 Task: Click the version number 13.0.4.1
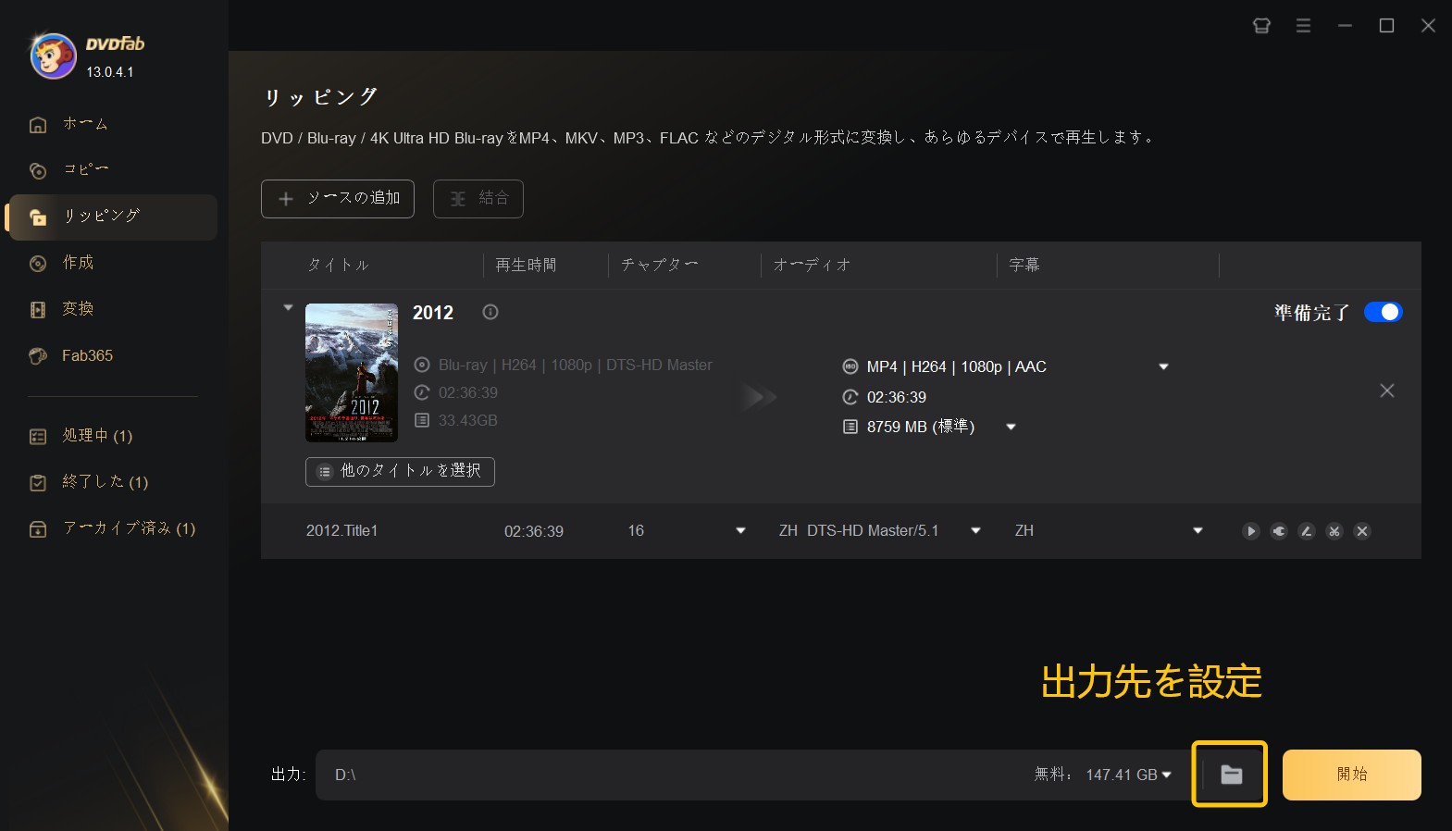[x=110, y=72]
